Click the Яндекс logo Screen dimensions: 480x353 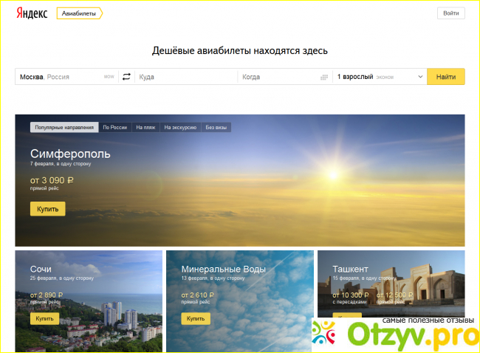32,13
